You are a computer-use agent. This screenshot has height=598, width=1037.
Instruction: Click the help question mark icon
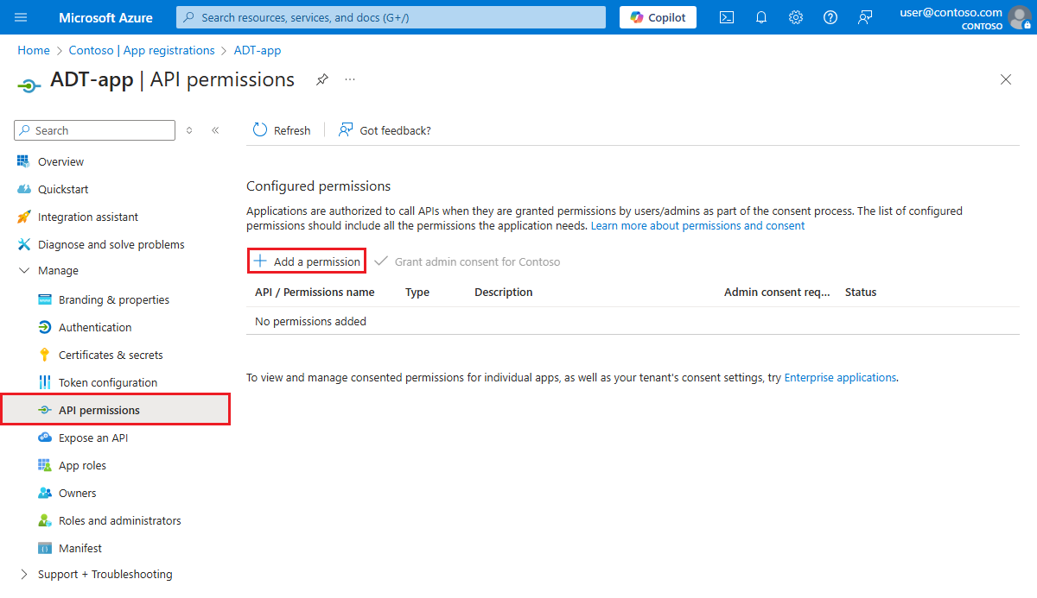(830, 17)
